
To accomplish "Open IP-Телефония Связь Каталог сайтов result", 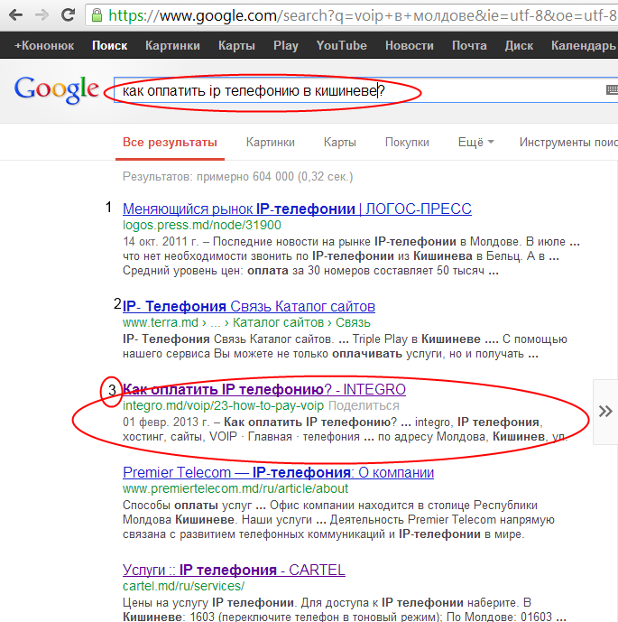I will click(x=248, y=306).
